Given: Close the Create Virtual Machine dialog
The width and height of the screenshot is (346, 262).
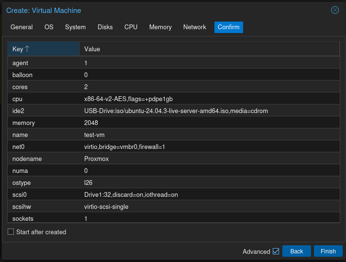Looking at the screenshot, I should point(335,10).
